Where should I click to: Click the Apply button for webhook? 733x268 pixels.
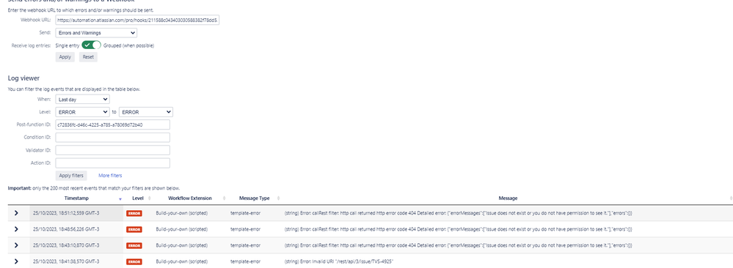point(65,57)
